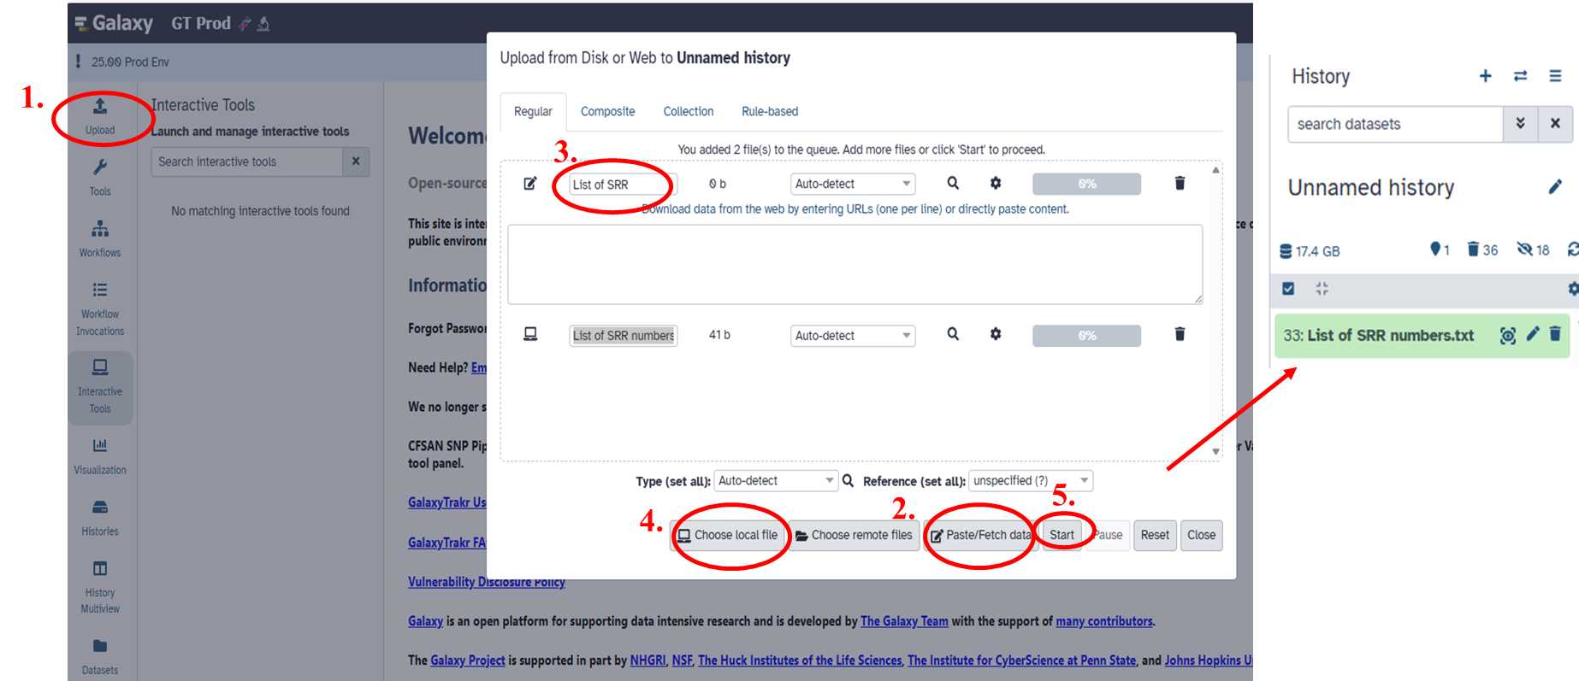The width and height of the screenshot is (1579, 681).
Task: Click eye icon on List of SRR numbers.txt dataset
Action: (1507, 335)
